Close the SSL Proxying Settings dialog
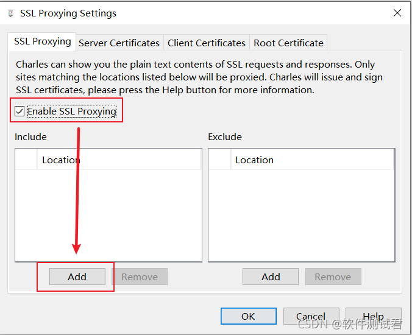Screen dimensions: 412x335 [397, 13]
